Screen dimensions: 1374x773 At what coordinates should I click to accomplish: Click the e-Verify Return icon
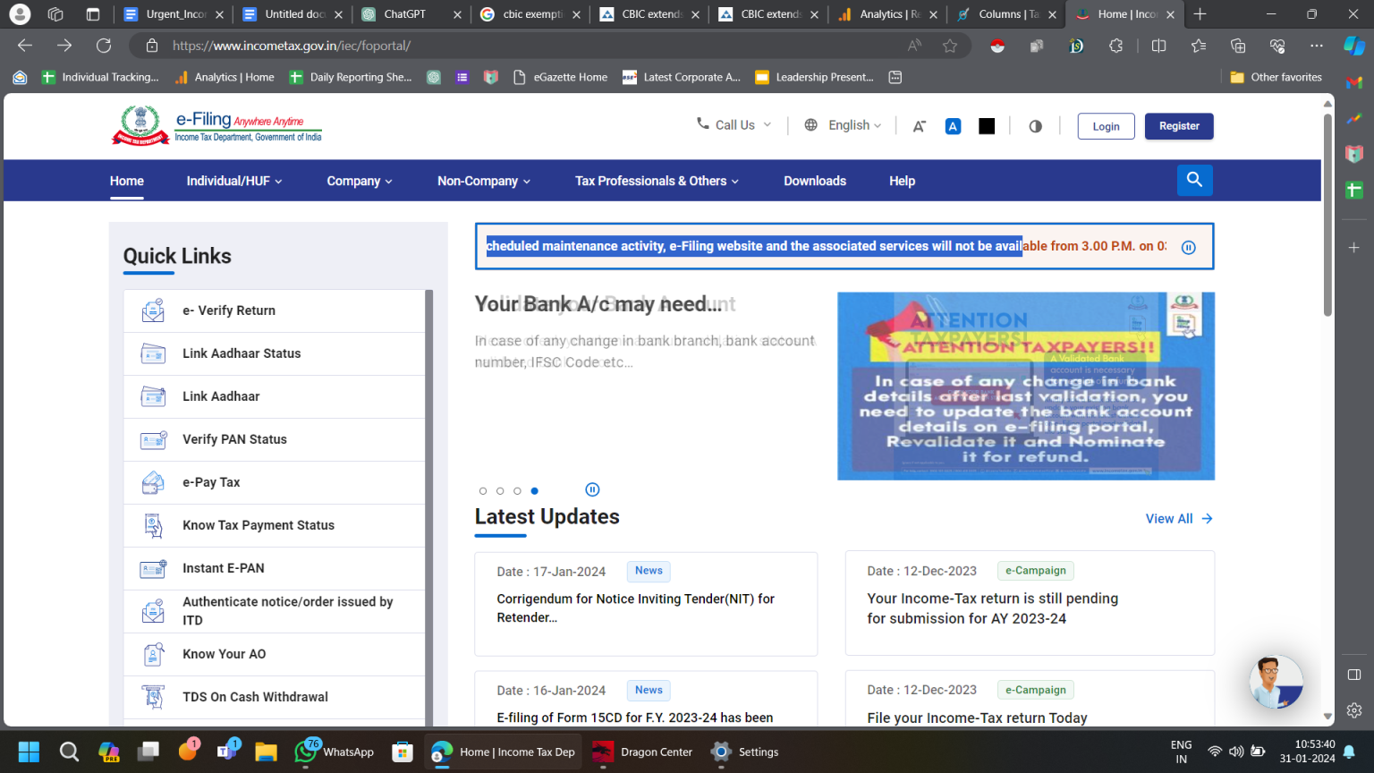(x=153, y=310)
